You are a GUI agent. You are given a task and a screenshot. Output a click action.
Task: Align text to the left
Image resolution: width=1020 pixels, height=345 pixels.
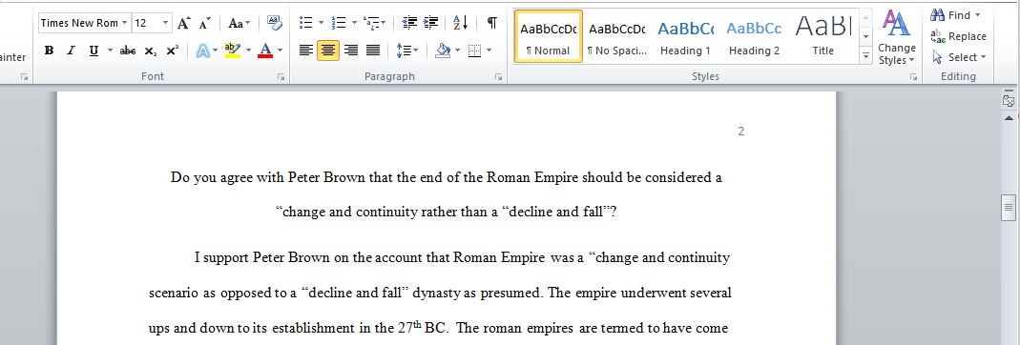click(x=306, y=50)
